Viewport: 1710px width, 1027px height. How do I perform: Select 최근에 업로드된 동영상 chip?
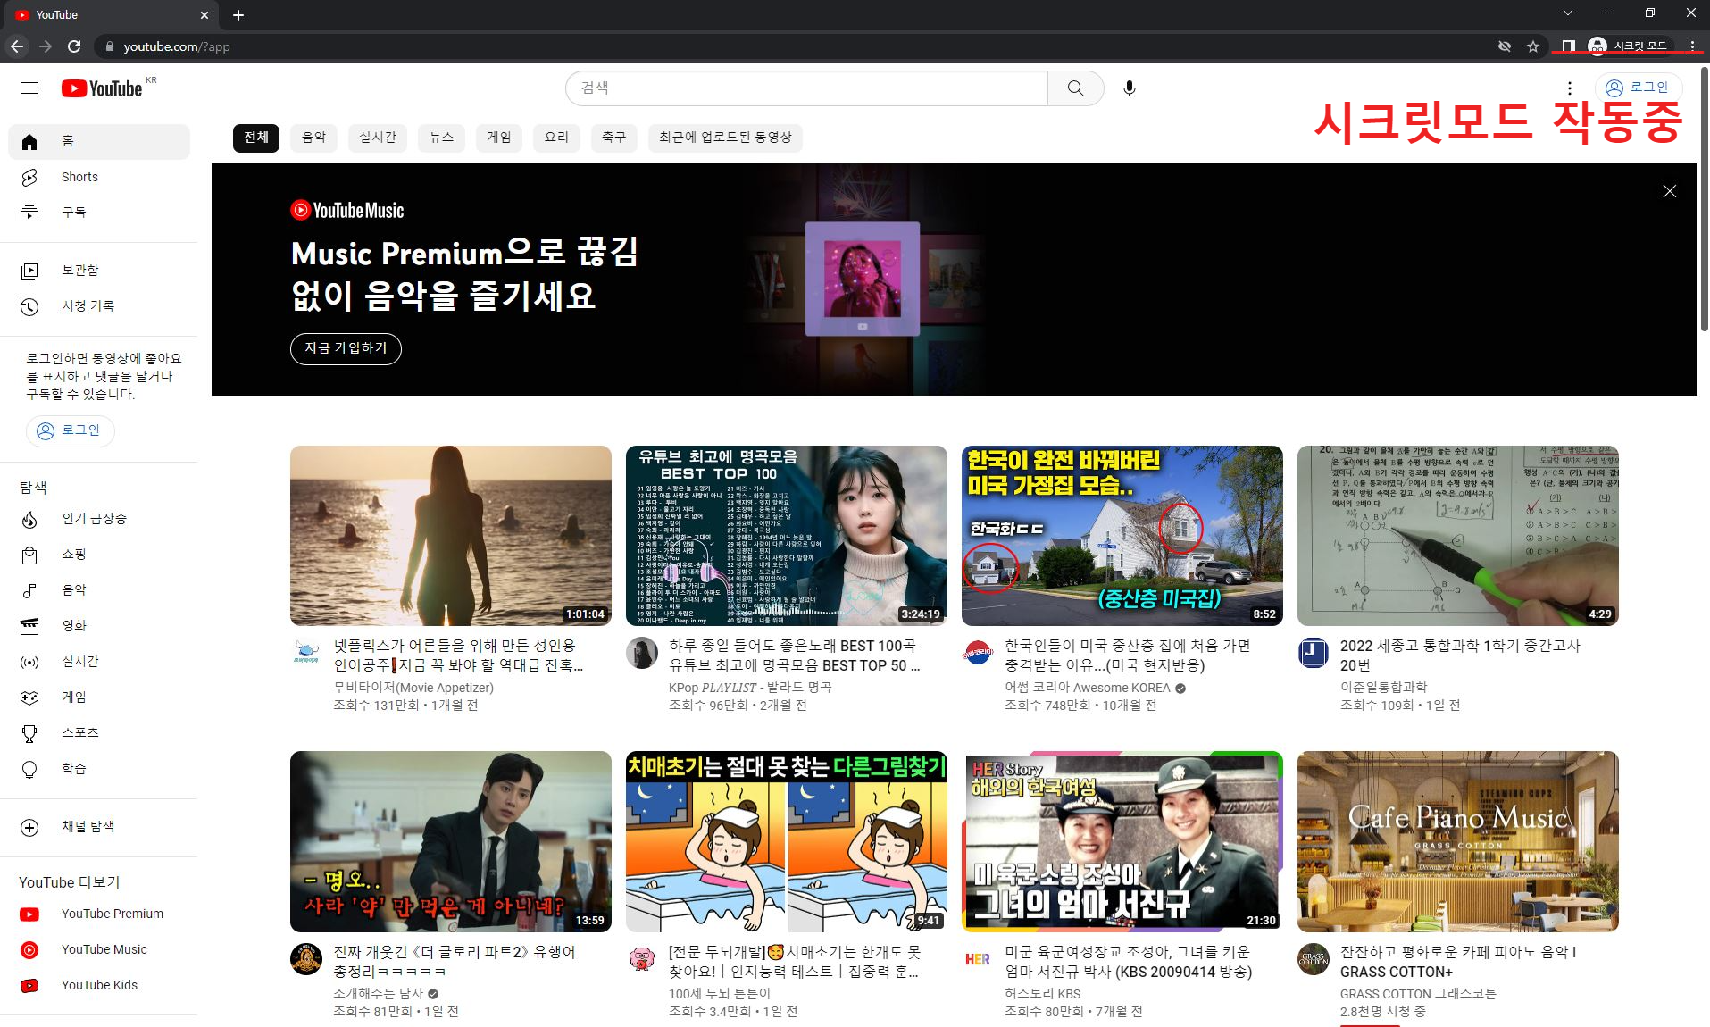[x=725, y=138]
